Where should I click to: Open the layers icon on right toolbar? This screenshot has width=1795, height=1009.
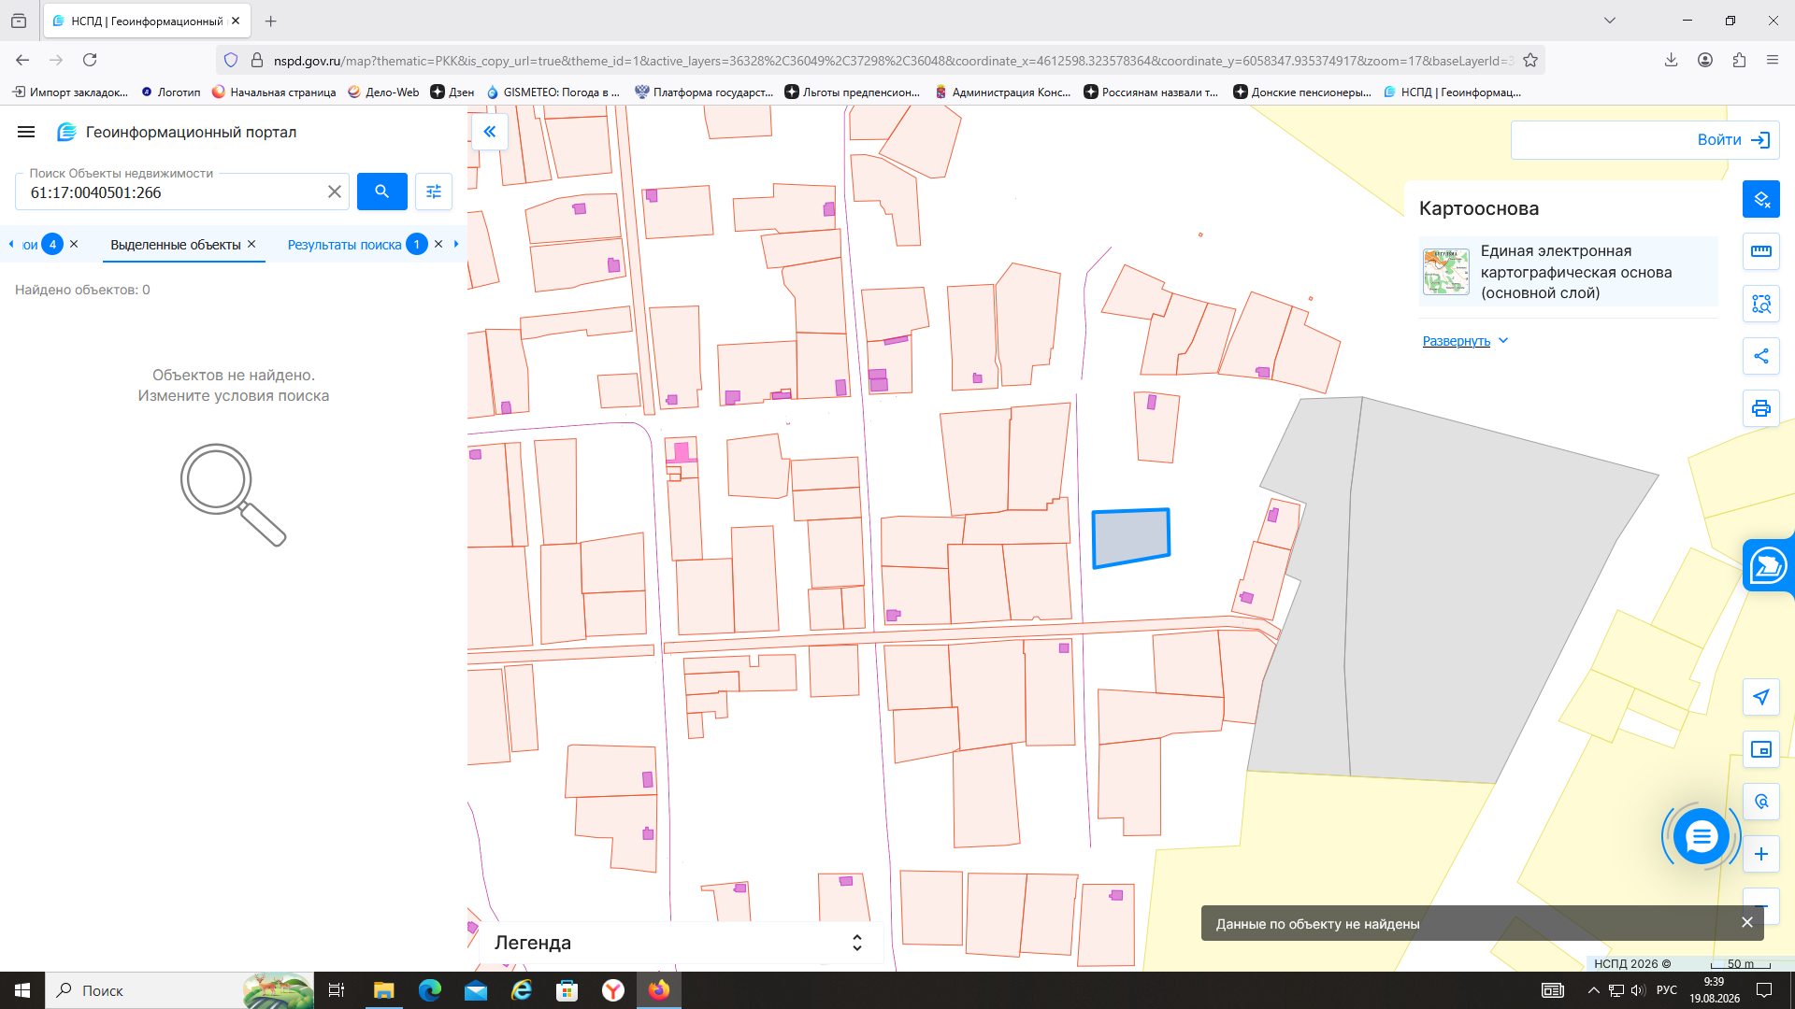tap(1760, 199)
